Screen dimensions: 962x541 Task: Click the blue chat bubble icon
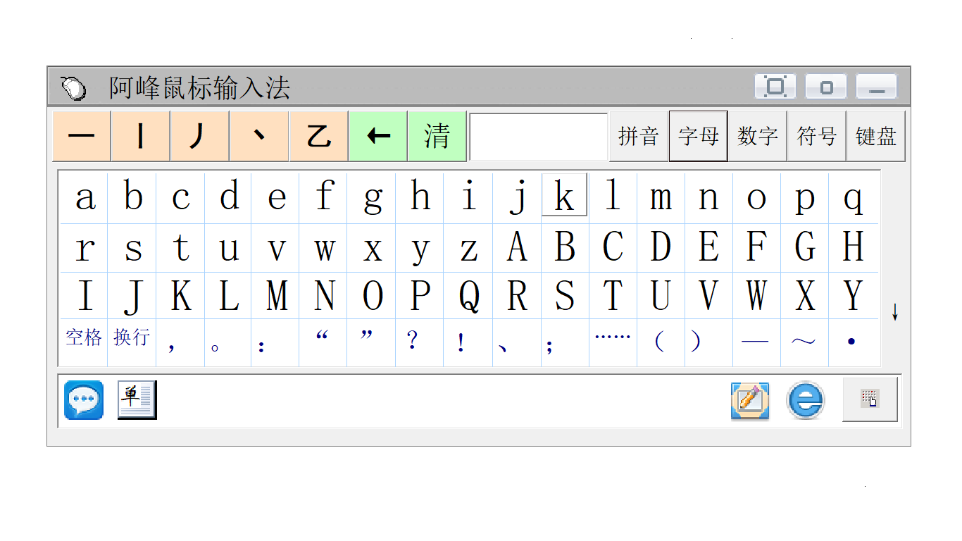[84, 400]
